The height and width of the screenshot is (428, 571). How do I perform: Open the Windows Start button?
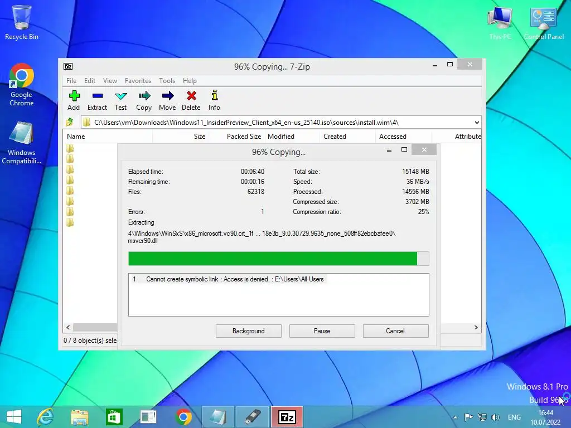[14, 417]
